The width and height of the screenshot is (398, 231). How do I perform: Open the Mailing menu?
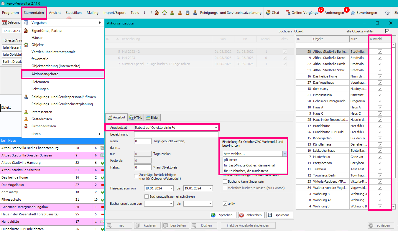[x=93, y=13]
